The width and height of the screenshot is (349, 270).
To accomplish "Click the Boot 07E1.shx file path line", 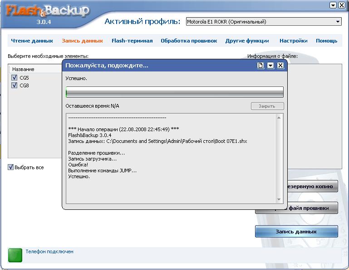I will [157, 141].
